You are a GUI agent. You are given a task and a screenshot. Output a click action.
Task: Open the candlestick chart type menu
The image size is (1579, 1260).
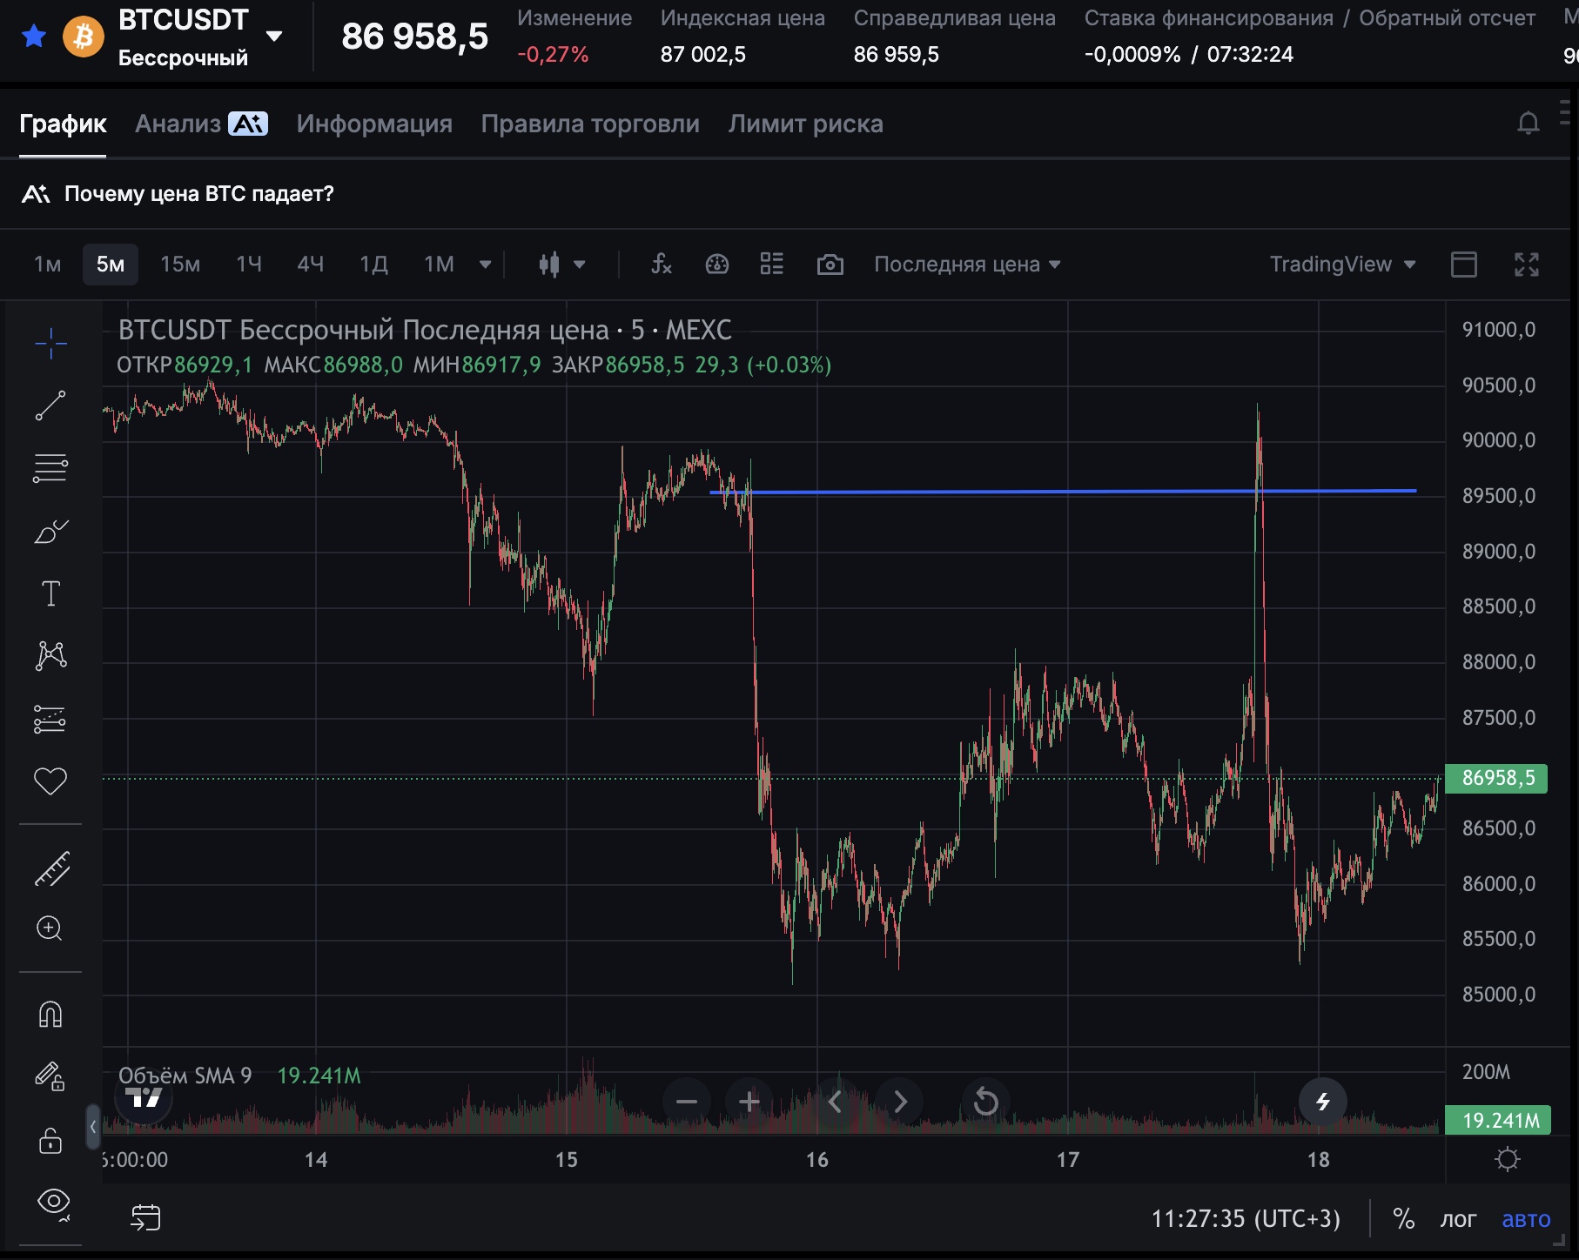pos(561,265)
